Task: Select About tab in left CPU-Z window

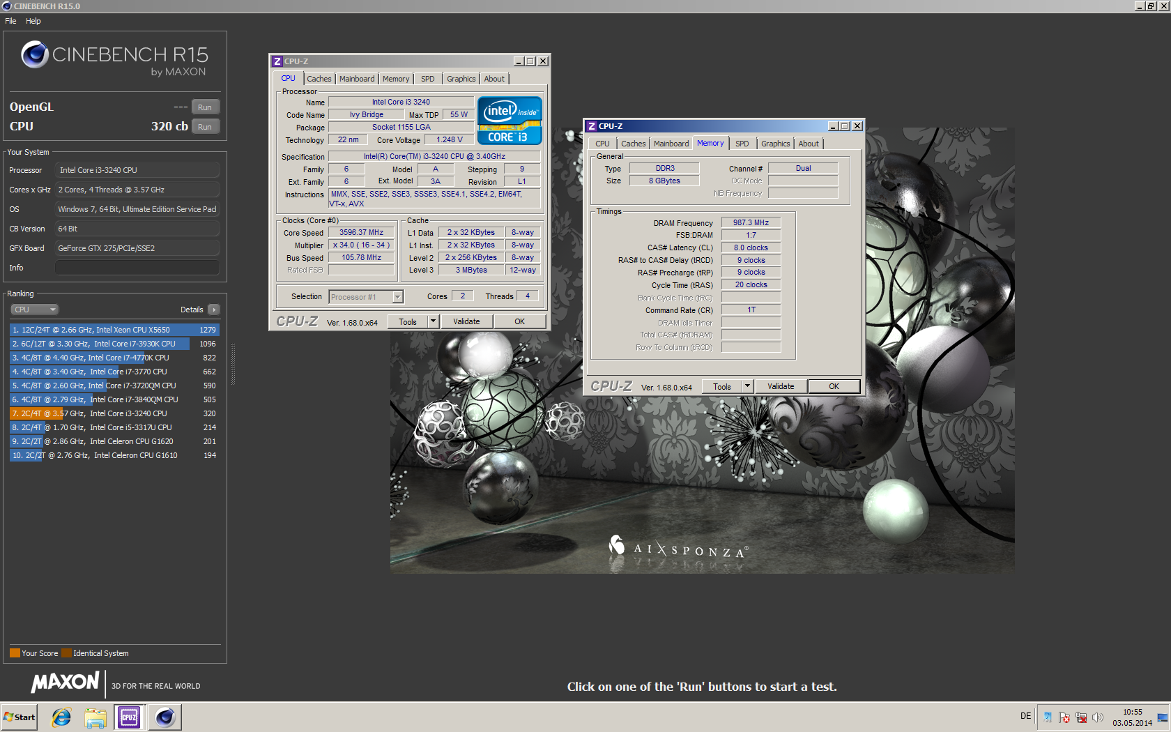Action: (494, 79)
